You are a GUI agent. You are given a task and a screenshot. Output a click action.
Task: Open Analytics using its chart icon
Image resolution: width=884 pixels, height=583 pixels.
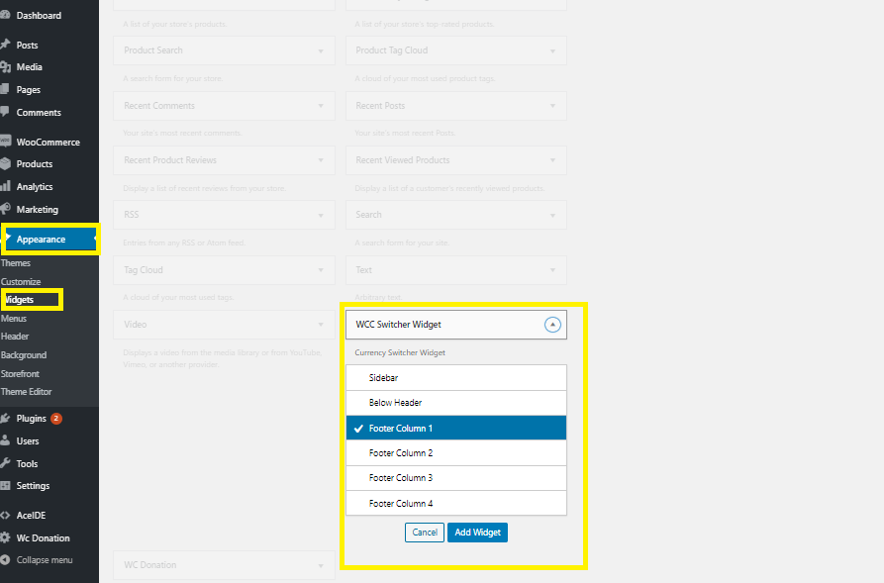coord(12,186)
